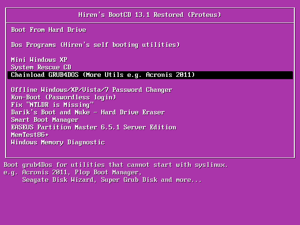
Task: Choose System Rescue CD option
Action: pyautogui.click(x=41, y=67)
